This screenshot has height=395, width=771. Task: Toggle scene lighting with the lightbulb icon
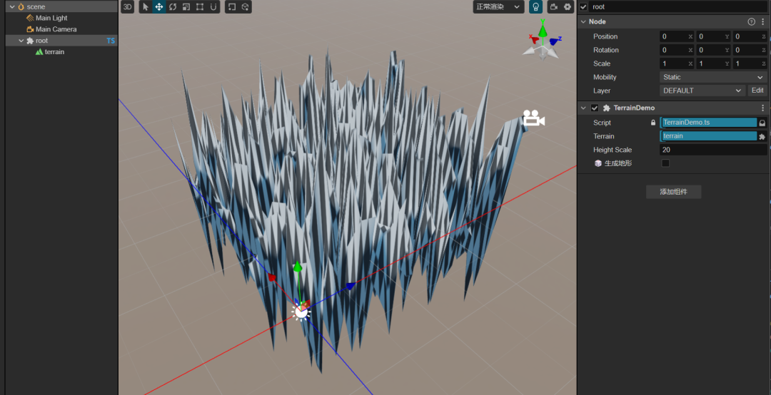535,6
